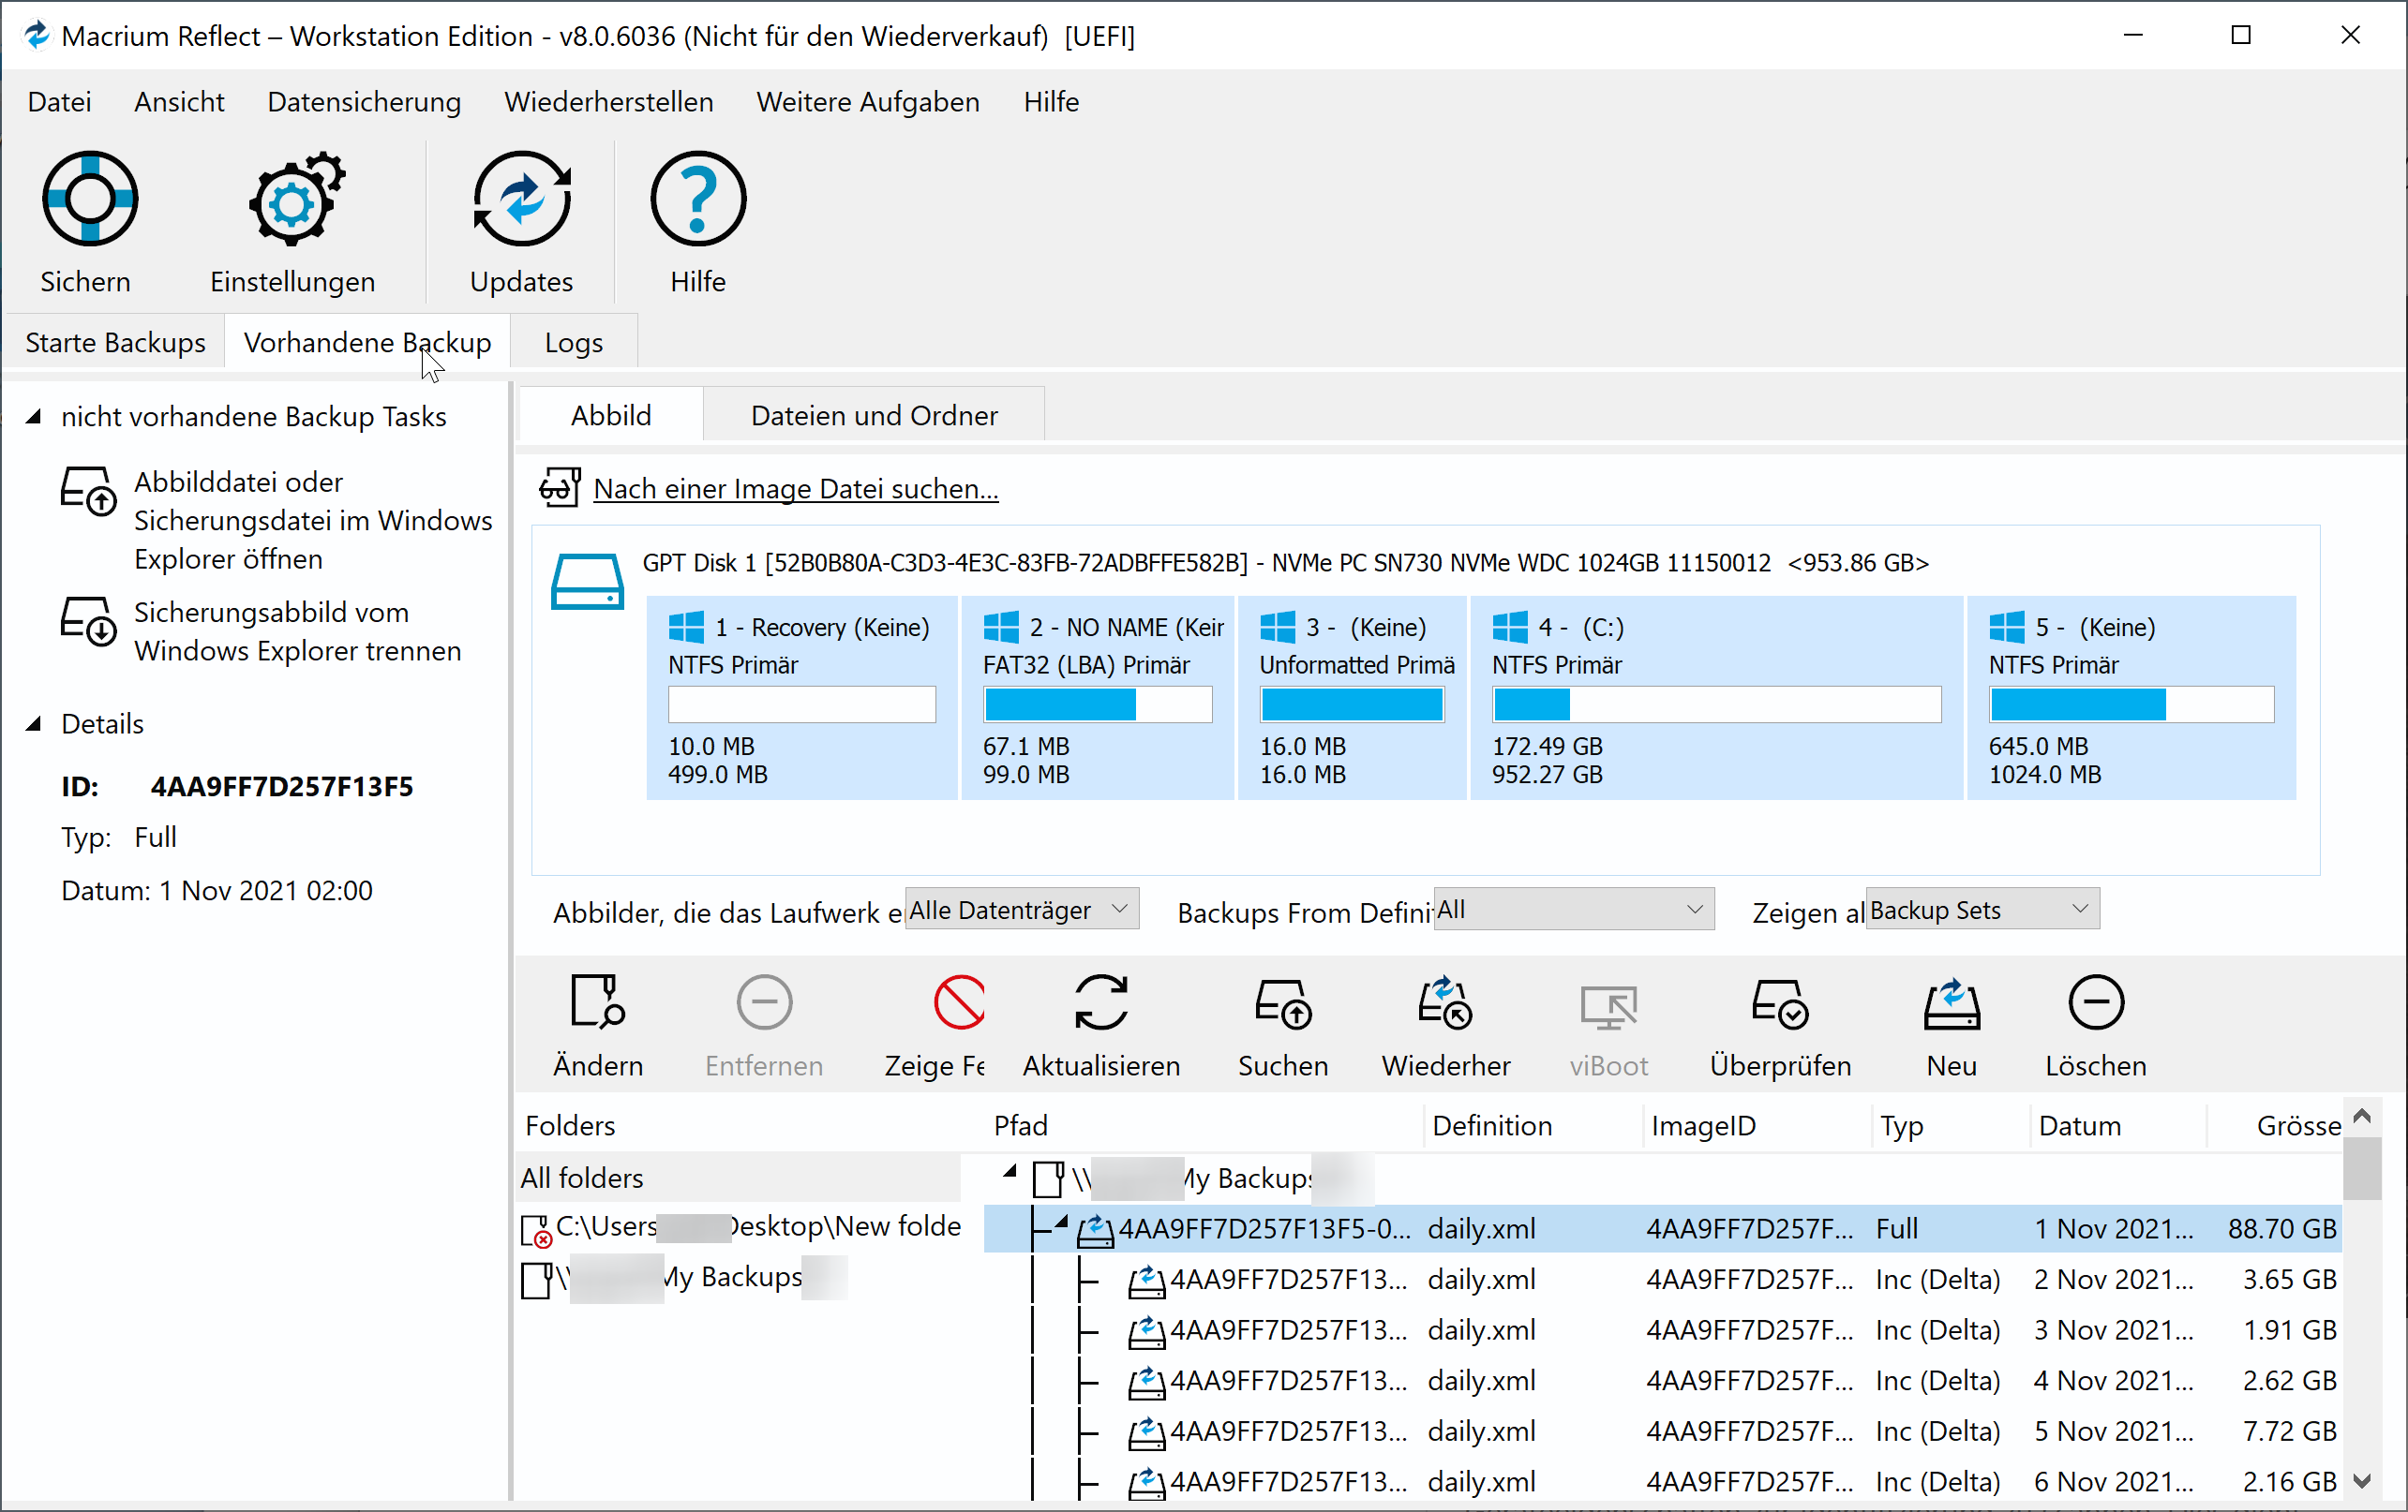Image resolution: width=2408 pixels, height=1512 pixels.
Task: Check for Updates
Action: tap(521, 222)
